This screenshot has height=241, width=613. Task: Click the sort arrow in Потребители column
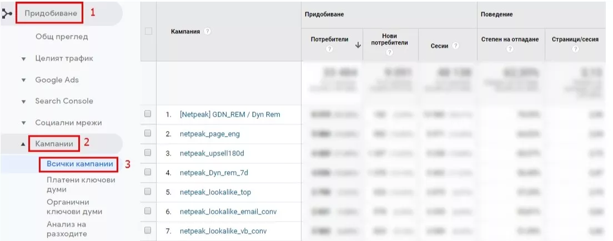coord(358,46)
